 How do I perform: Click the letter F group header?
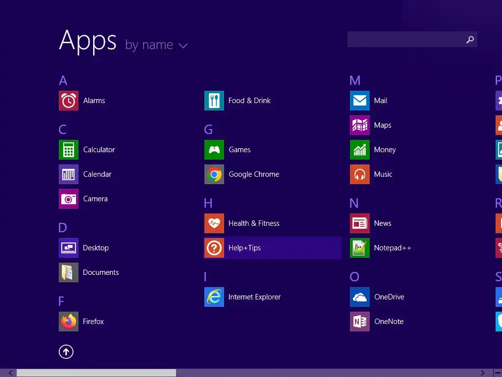pos(61,301)
